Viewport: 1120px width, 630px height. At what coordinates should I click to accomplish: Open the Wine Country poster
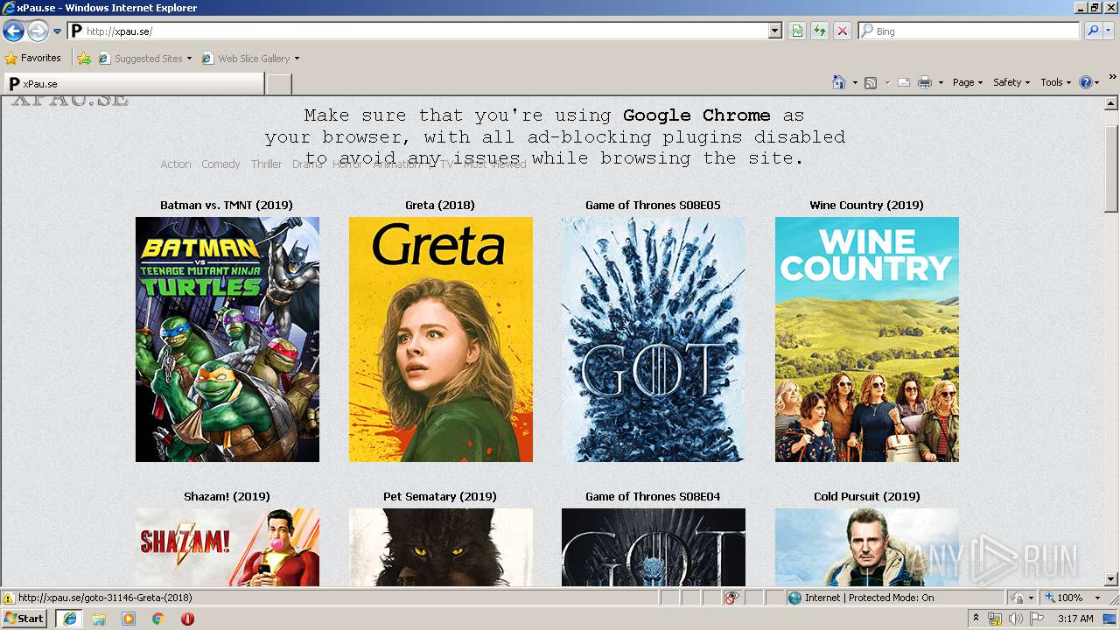coord(867,339)
